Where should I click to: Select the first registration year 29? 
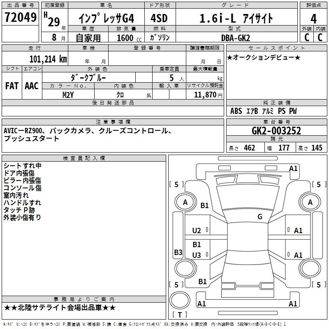[54, 22]
